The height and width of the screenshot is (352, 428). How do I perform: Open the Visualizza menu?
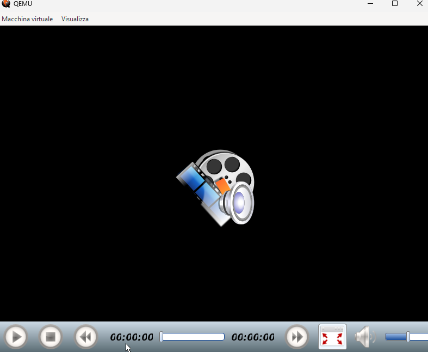point(75,19)
